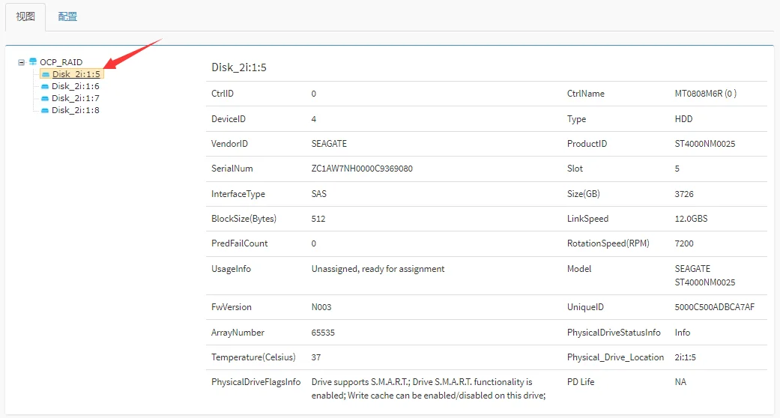Switch to the 视图 tab
The width and height of the screenshot is (780, 418).
click(25, 16)
